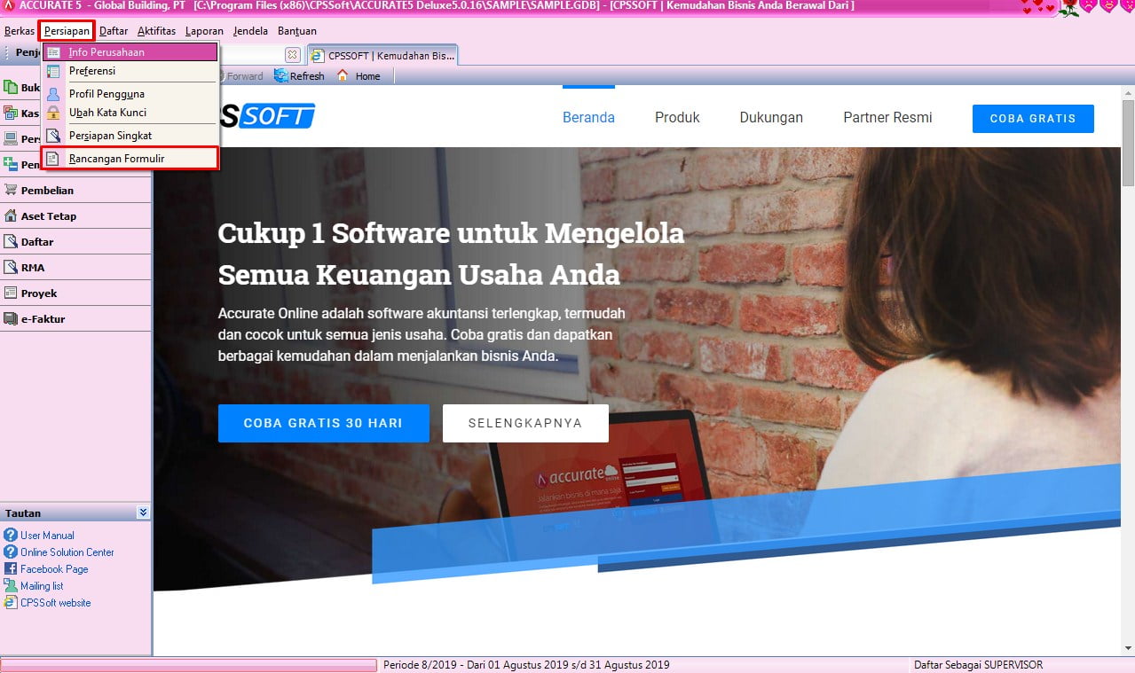The height and width of the screenshot is (673, 1135).
Task: Open the Daftar menu in menu bar
Action: coord(114,31)
